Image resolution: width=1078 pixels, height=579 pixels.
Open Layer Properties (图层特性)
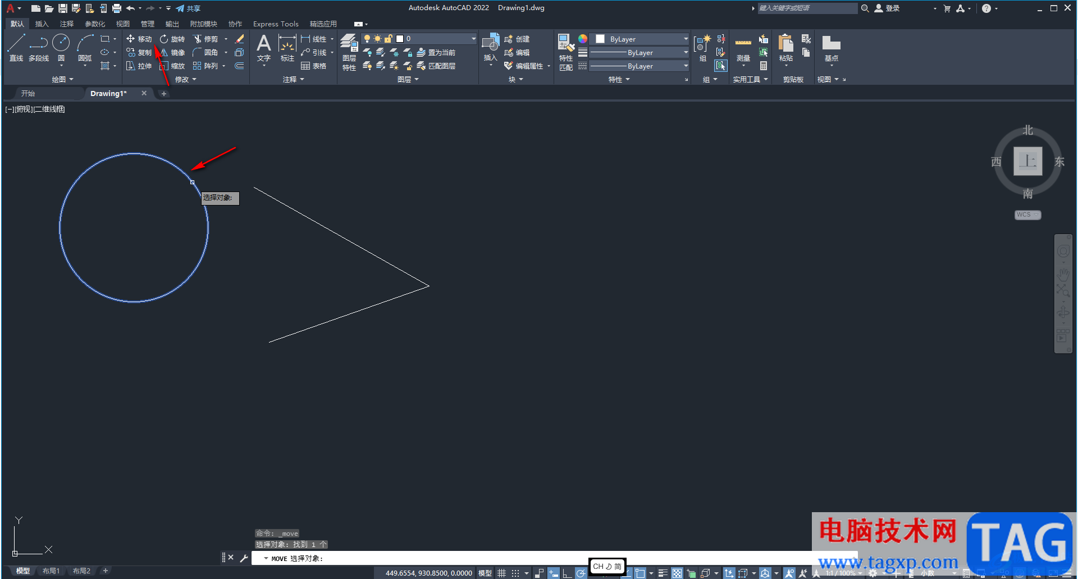click(349, 52)
